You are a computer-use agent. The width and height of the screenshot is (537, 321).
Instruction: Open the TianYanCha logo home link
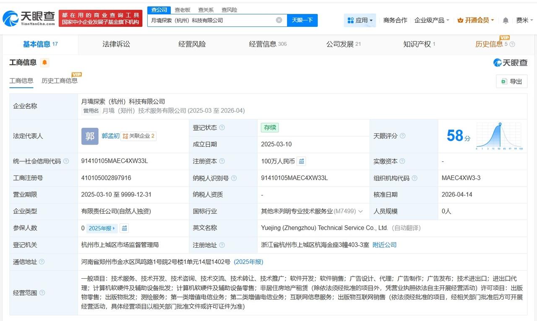click(x=29, y=18)
